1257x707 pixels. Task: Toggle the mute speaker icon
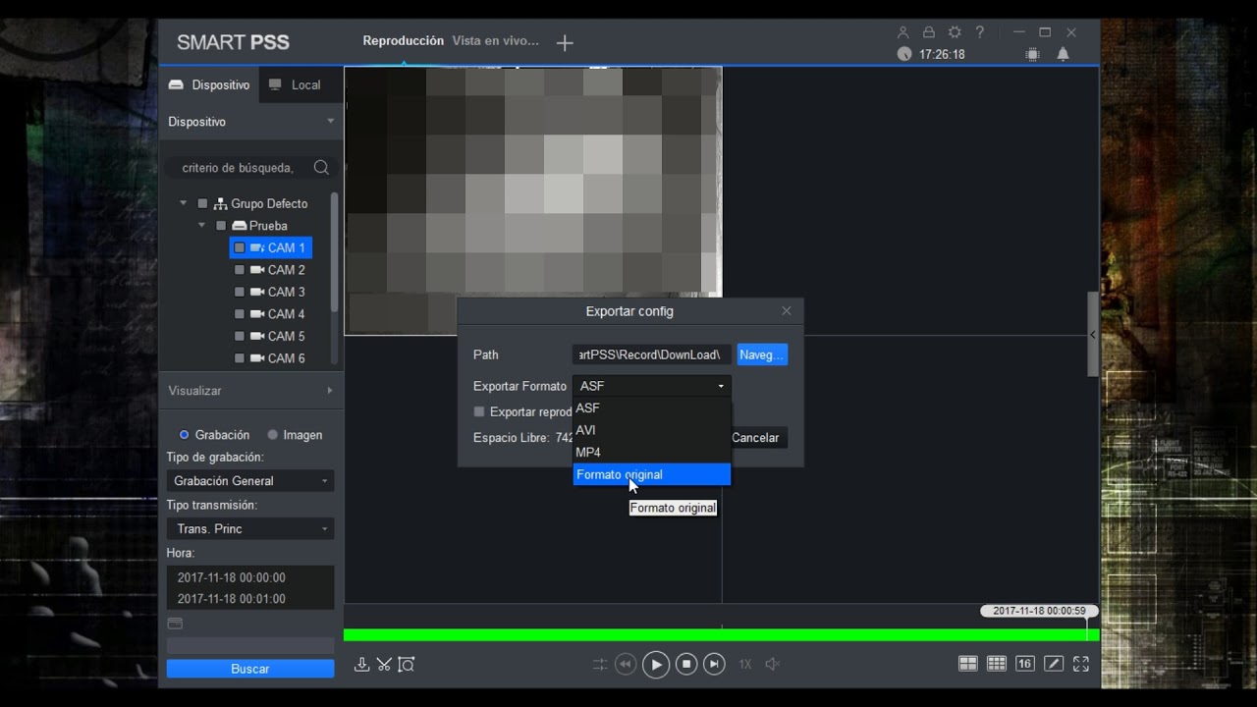(x=772, y=664)
